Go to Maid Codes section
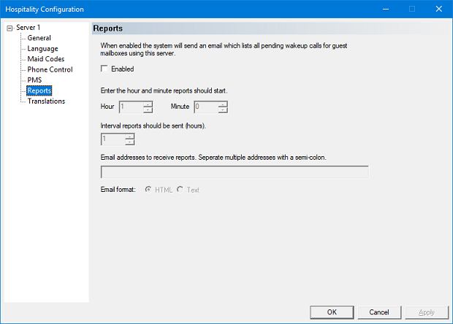 tap(47, 59)
